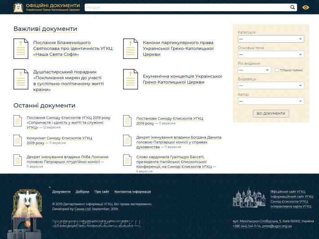Viewport: 319px width, 239px height.
Task: Toggle the eye accessibility icon in header
Action: (306, 7)
